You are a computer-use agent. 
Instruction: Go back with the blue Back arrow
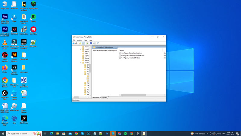coord(74,44)
